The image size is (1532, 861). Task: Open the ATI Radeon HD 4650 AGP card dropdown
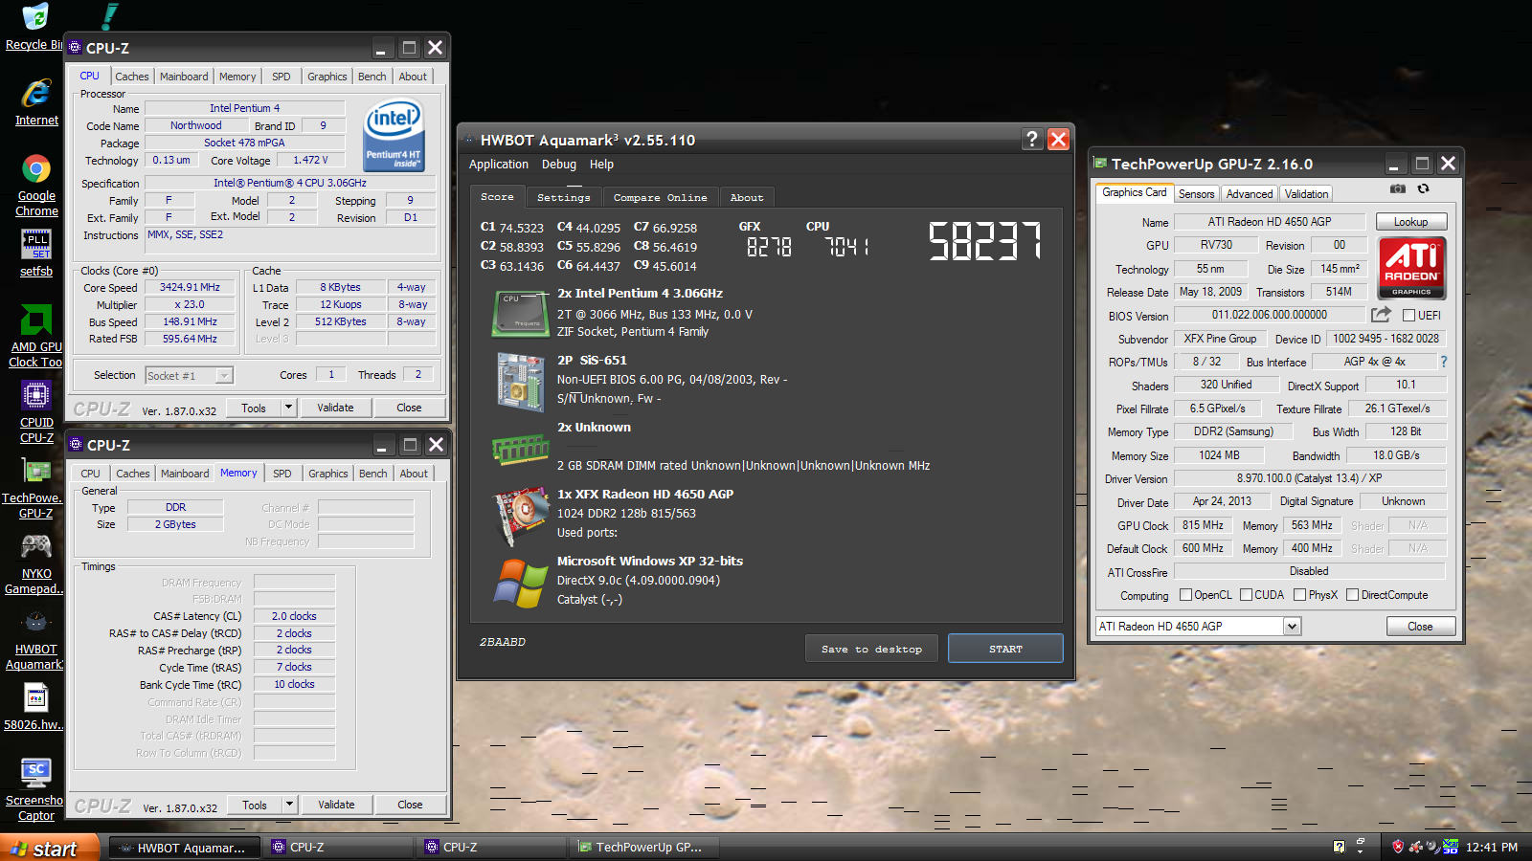pyautogui.click(x=1199, y=627)
